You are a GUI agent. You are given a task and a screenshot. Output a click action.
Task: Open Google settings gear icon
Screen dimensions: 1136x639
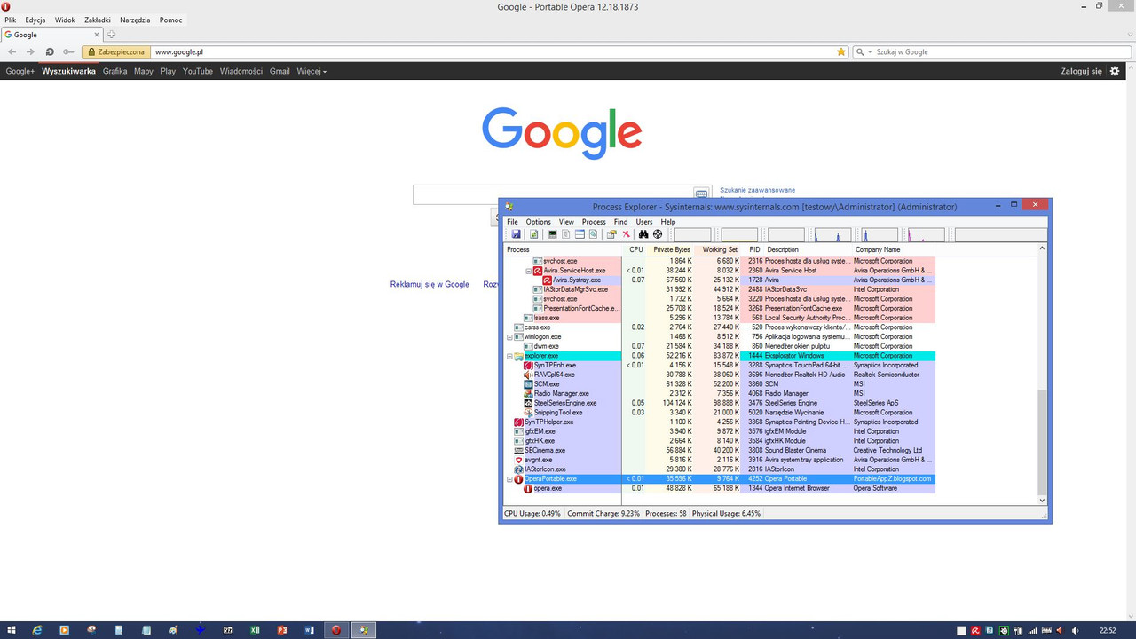tap(1116, 71)
